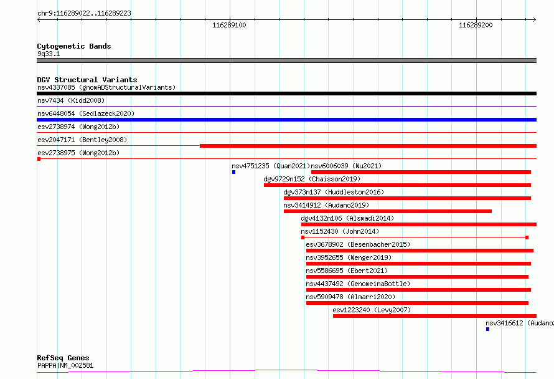
Task: Select the blue nsv4751235 insertion marker
Action: point(233,172)
